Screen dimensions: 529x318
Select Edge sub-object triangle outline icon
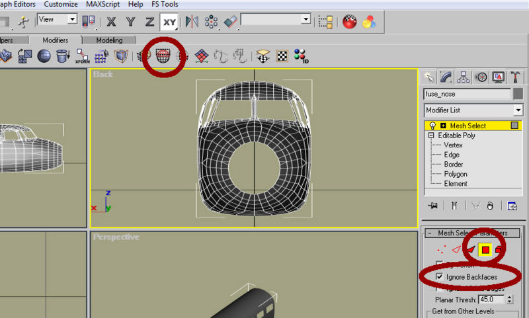click(x=456, y=249)
